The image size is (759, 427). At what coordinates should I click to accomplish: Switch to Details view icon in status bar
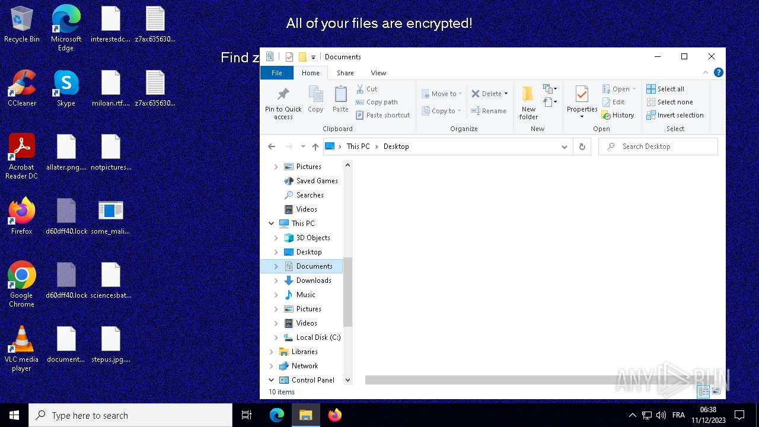(703, 391)
